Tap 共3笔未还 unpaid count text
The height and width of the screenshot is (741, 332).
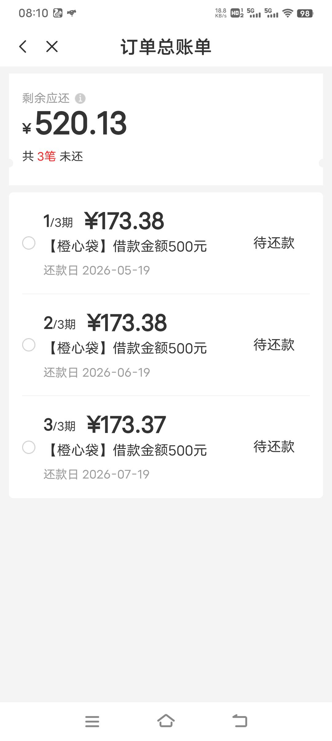[x=53, y=156]
